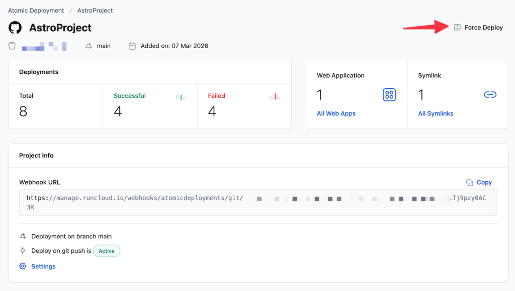Select AstroProject breadcrumb item
The width and height of the screenshot is (515, 291).
click(95, 11)
